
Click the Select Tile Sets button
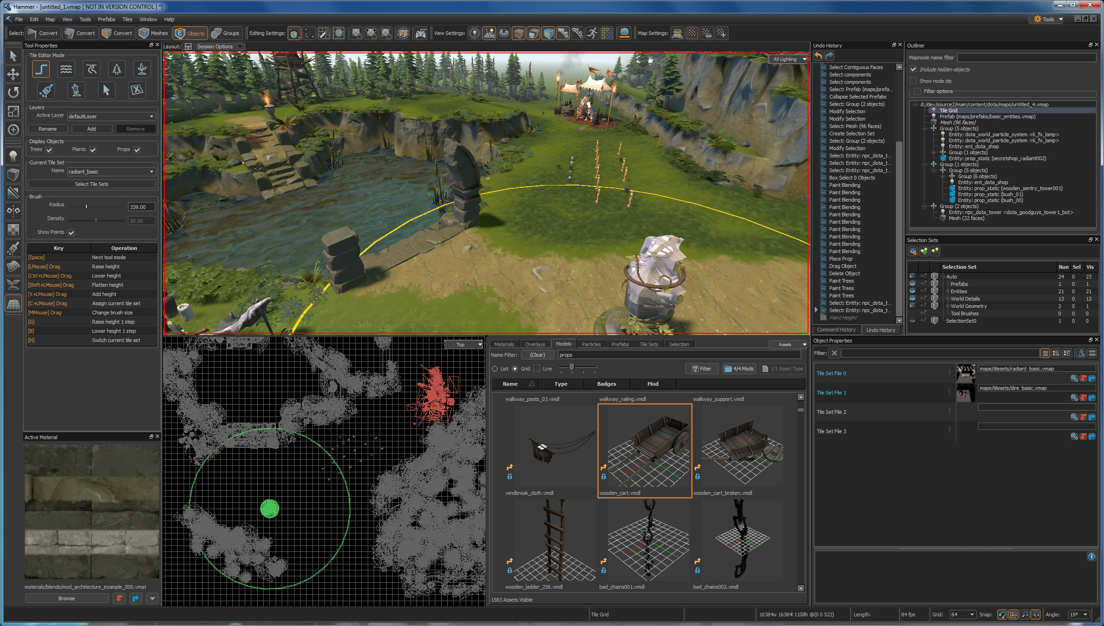click(92, 184)
